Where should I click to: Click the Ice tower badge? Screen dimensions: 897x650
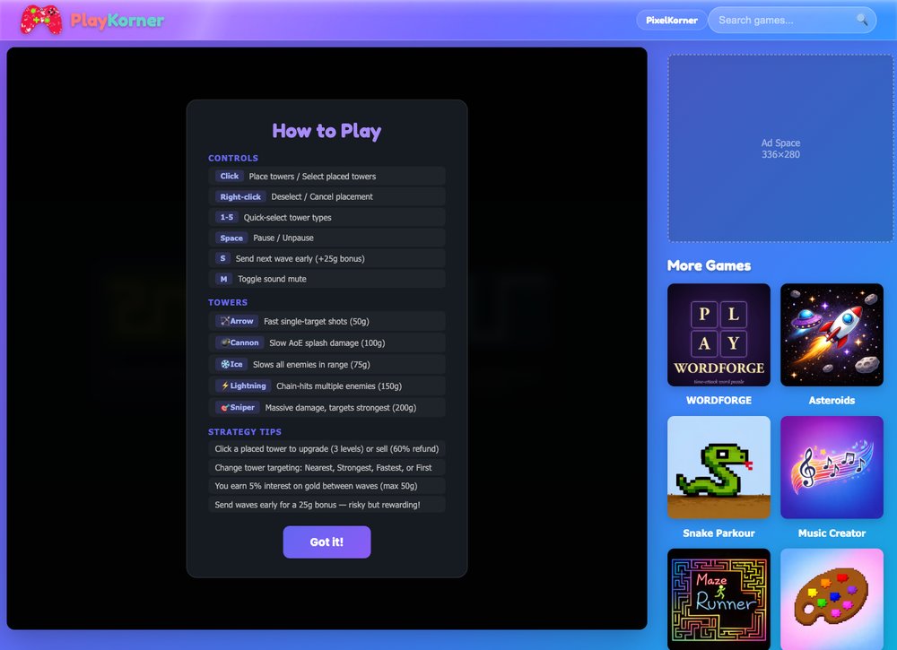(231, 364)
